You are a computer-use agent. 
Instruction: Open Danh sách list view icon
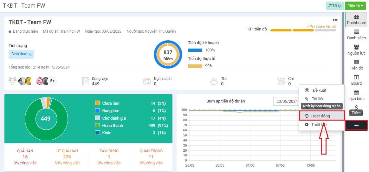[x=356, y=35]
